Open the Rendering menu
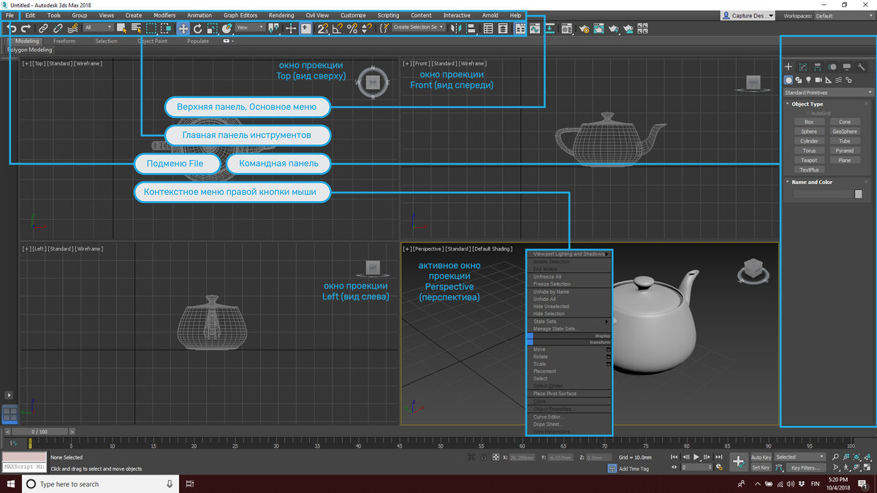The height and width of the screenshot is (493, 877). (282, 15)
